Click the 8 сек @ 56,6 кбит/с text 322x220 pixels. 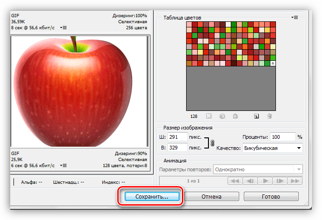[x=33, y=28]
